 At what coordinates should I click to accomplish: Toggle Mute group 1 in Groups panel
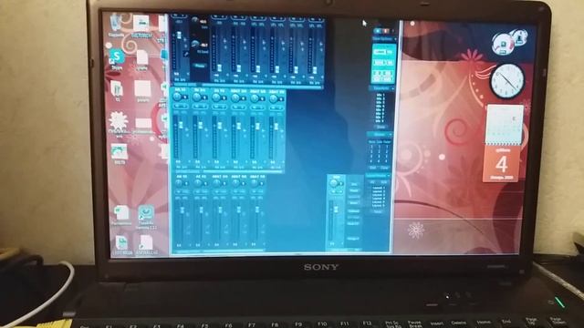click(371, 147)
